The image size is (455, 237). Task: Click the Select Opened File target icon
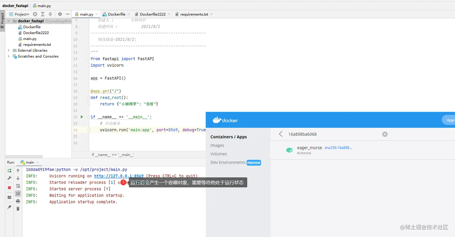point(35,14)
